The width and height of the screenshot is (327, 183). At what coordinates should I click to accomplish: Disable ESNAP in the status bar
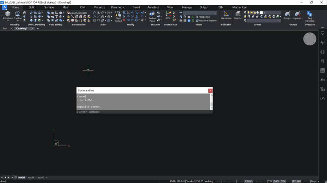click(x=249, y=181)
